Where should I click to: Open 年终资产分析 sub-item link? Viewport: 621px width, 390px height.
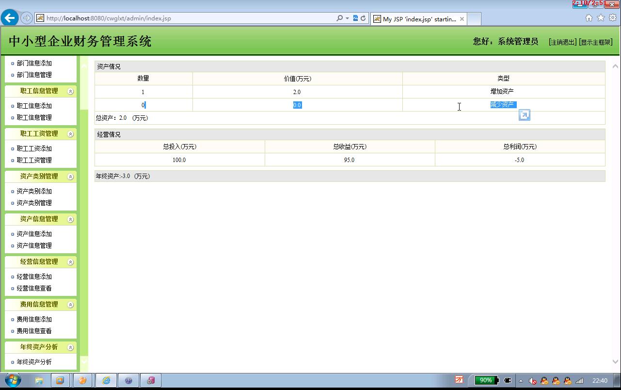click(x=34, y=362)
